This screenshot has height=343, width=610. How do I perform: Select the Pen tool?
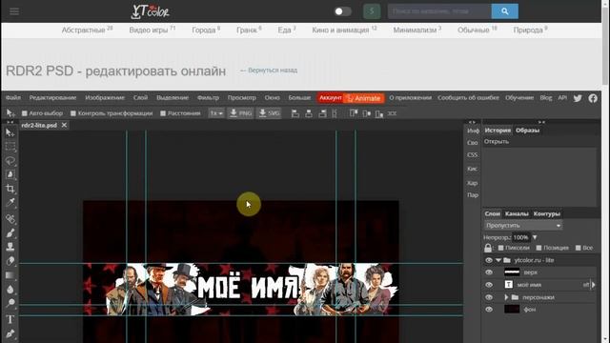[x=10, y=333]
